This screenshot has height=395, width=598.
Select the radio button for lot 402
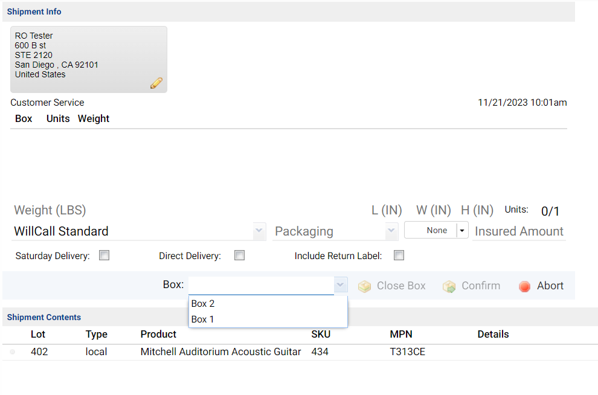click(x=12, y=352)
